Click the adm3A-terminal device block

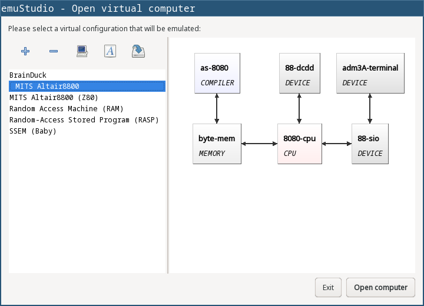pyautogui.click(x=370, y=73)
